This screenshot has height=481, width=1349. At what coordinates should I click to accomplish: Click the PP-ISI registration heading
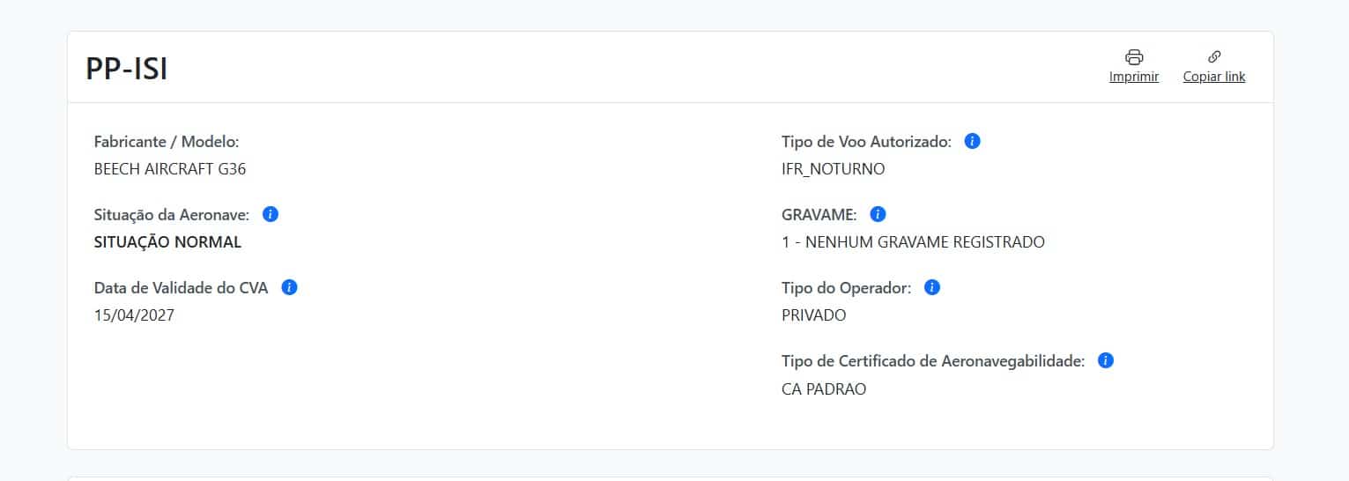[127, 69]
